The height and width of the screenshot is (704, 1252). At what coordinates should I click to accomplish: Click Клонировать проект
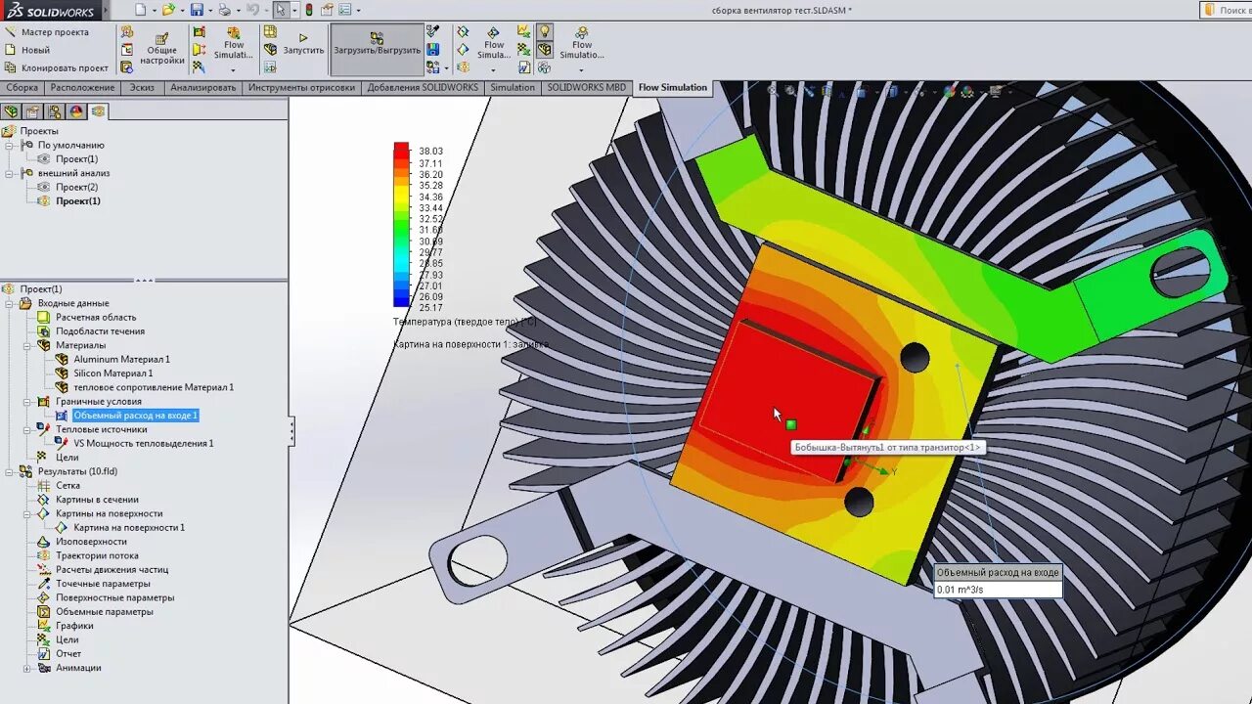pos(57,67)
